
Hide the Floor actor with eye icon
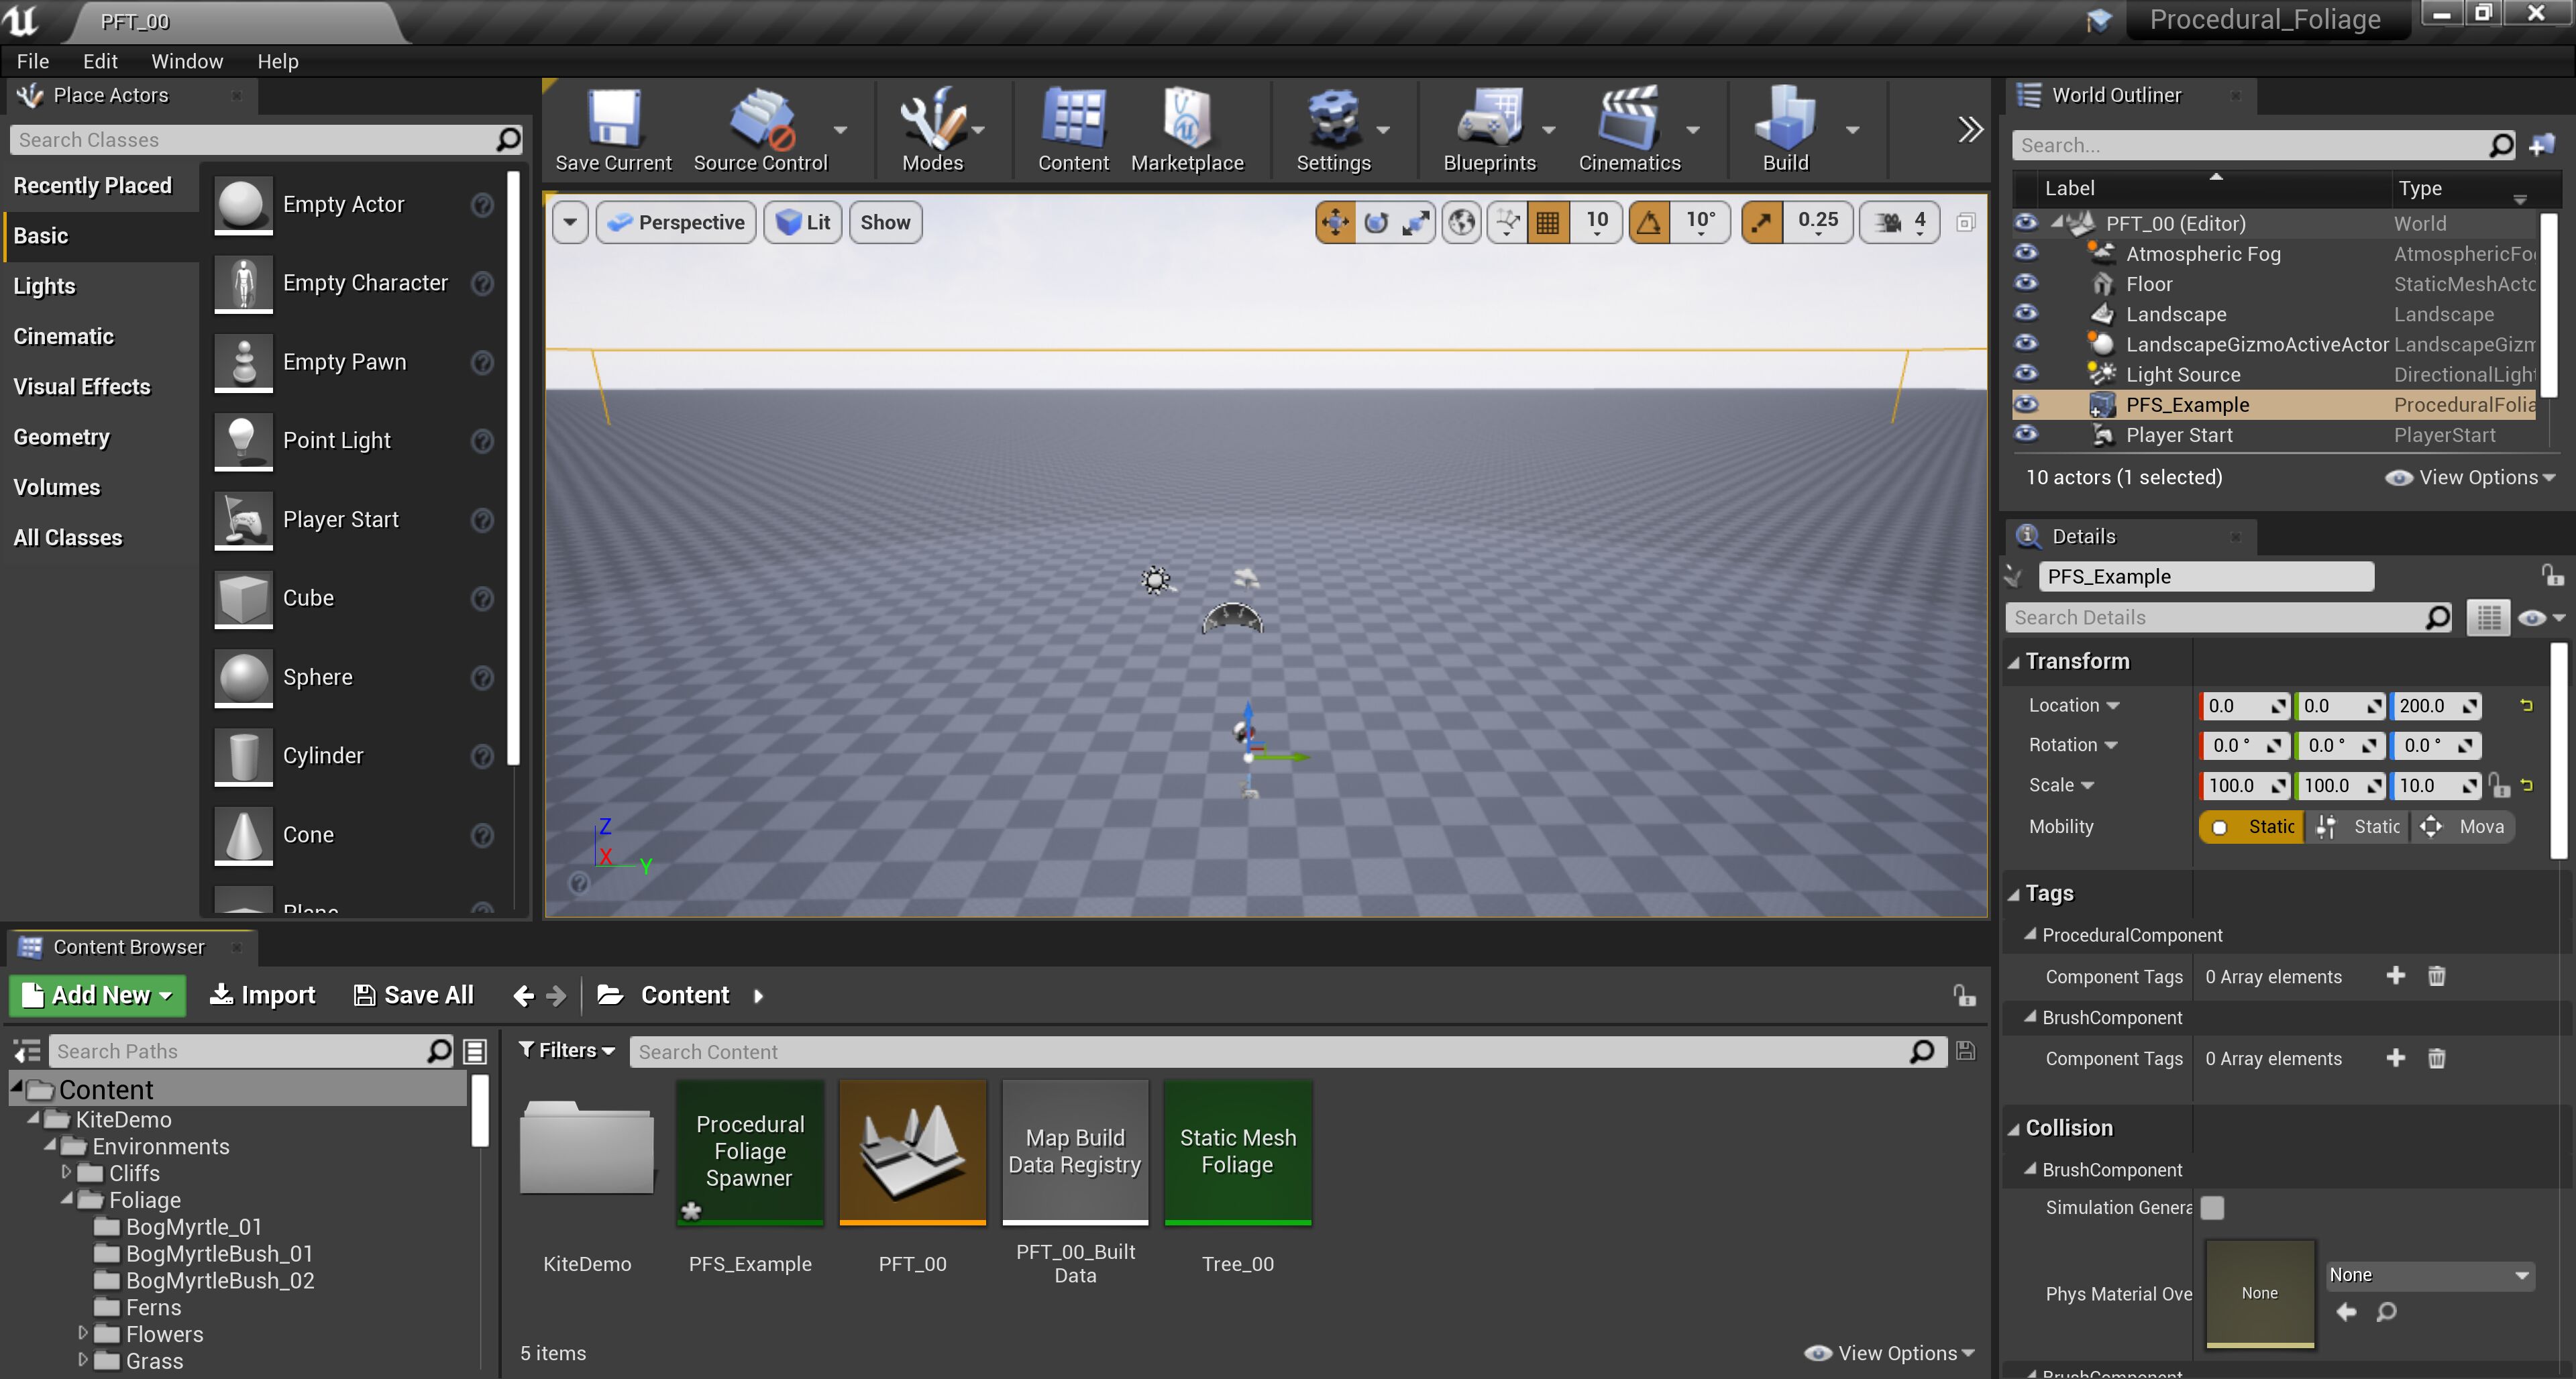2026,283
